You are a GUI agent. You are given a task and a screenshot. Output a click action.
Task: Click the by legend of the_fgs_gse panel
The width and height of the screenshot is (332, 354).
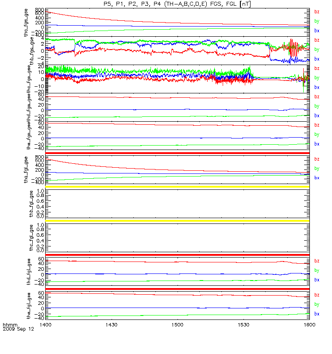click(x=317, y=135)
